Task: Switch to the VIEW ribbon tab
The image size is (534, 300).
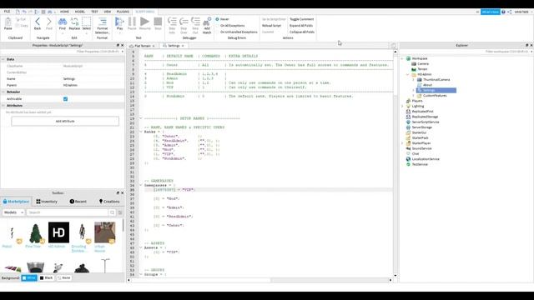Action: coord(108,12)
